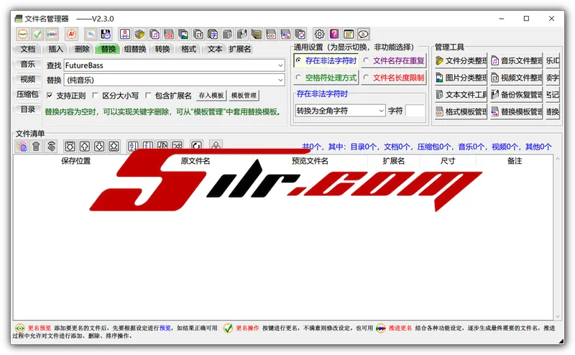Image resolution: width=575 pixels, height=355 pixels.
Task: Click the 模板管理 button
Action: [x=244, y=96]
